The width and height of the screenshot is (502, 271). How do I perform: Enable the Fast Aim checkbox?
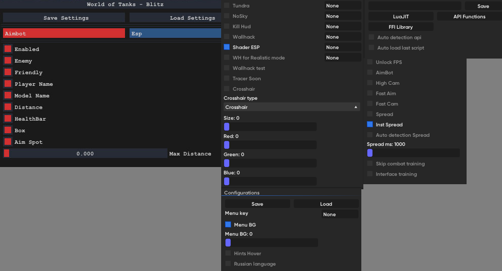click(370, 93)
